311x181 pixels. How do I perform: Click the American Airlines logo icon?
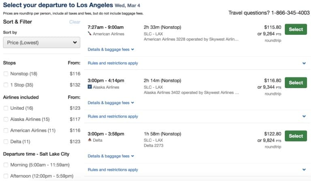click(x=89, y=34)
